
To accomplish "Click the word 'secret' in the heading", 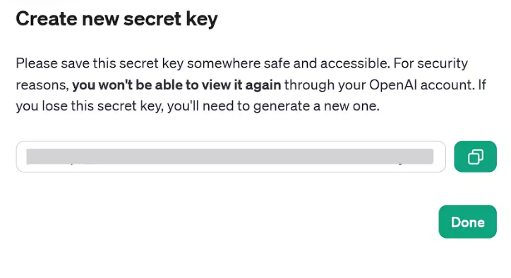I will 152,18.
